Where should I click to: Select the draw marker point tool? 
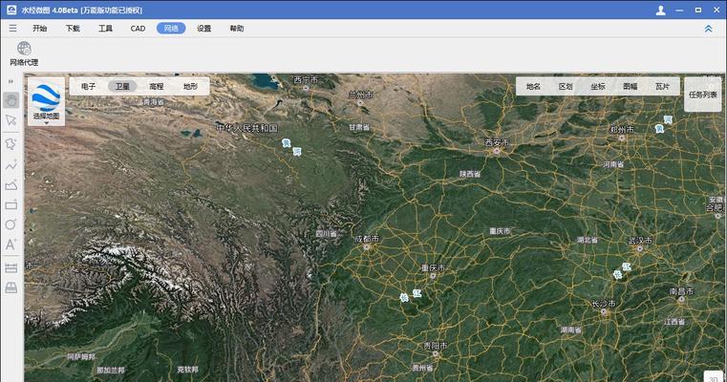point(11,143)
